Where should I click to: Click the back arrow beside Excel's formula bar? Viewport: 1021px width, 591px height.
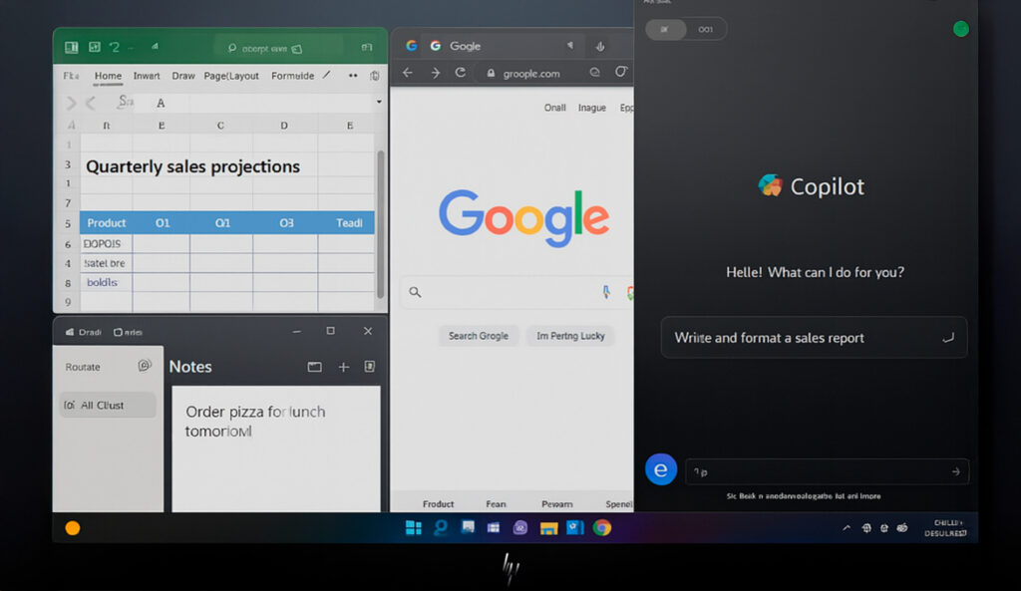[91, 103]
